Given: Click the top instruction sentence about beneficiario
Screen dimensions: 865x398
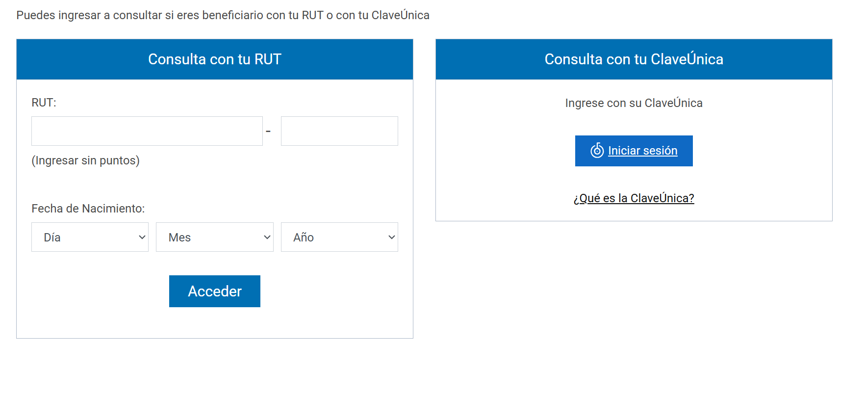Looking at the screenshot, I should tap(223, 15).
